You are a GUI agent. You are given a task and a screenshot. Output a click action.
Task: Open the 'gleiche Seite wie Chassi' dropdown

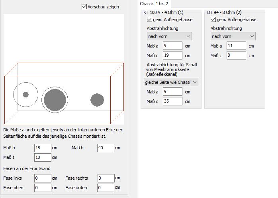(171, 82)
